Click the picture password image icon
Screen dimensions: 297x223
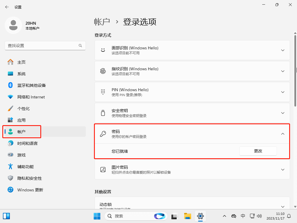103,170
